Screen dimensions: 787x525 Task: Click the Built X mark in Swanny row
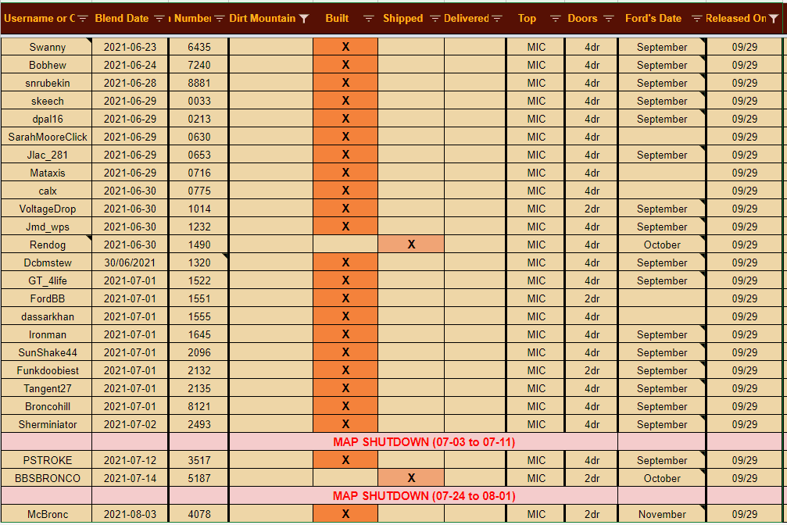coord(345,47)
